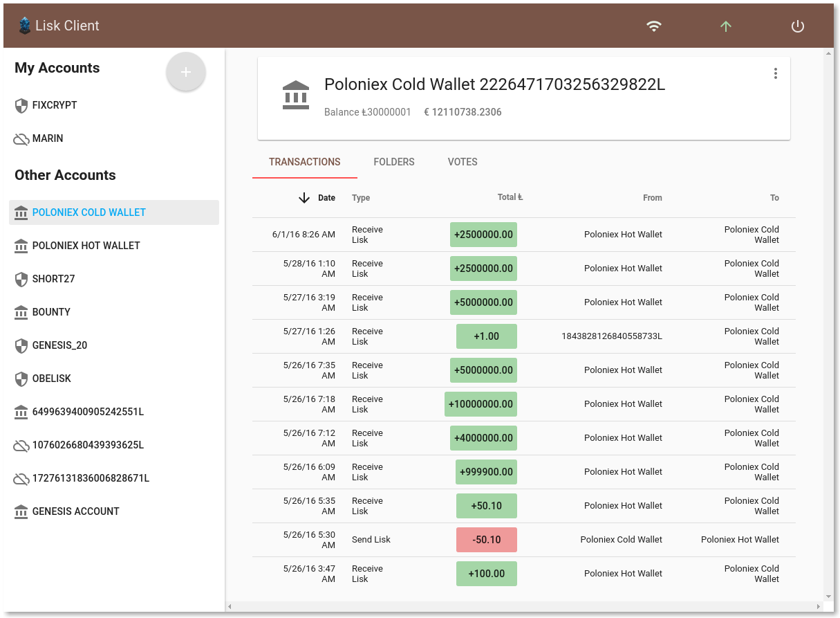Click the cloud-off icon beside 17276131836006828671L
This screenshot has width=840, height=618.
coord(21,479)
